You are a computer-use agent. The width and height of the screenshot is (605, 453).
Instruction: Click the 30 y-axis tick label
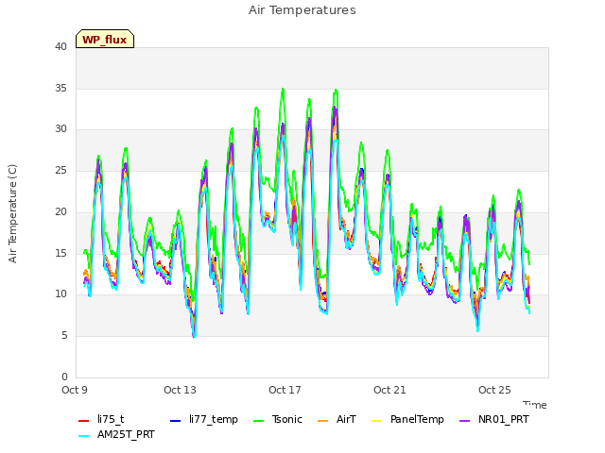click(60, 129)
